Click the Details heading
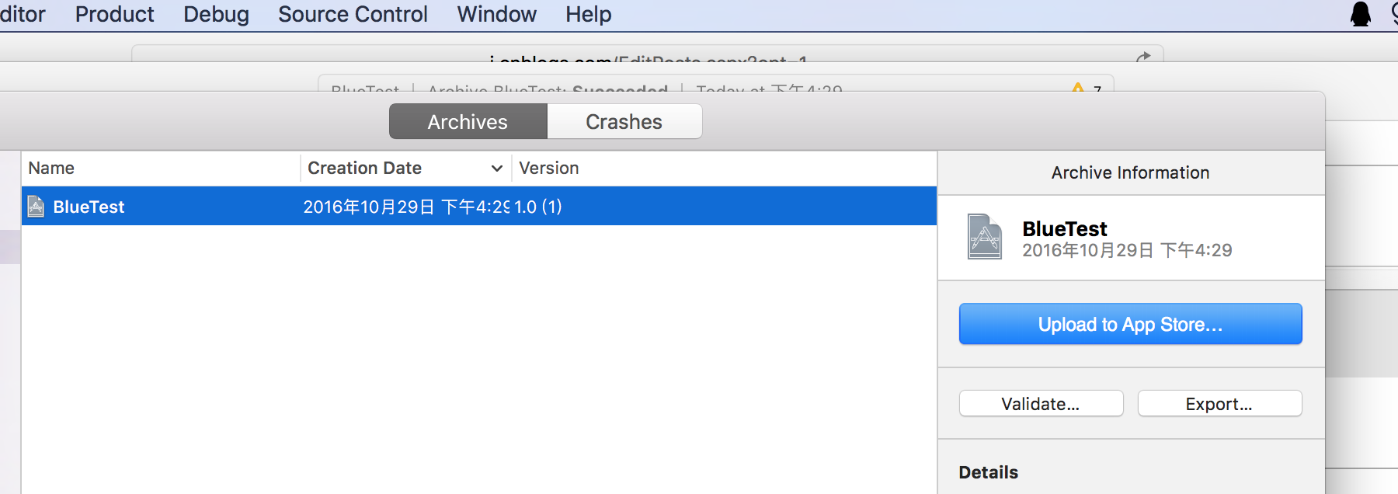Screen dimensions: 1398x494 [988, 472]
